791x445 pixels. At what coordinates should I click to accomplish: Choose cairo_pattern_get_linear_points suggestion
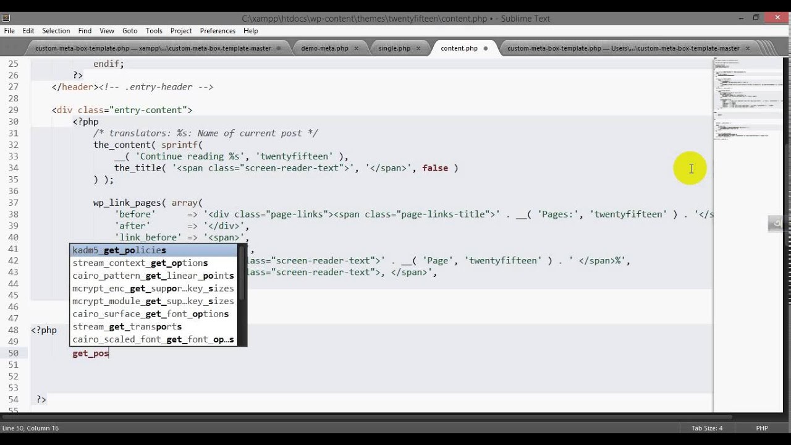[153, 276]
